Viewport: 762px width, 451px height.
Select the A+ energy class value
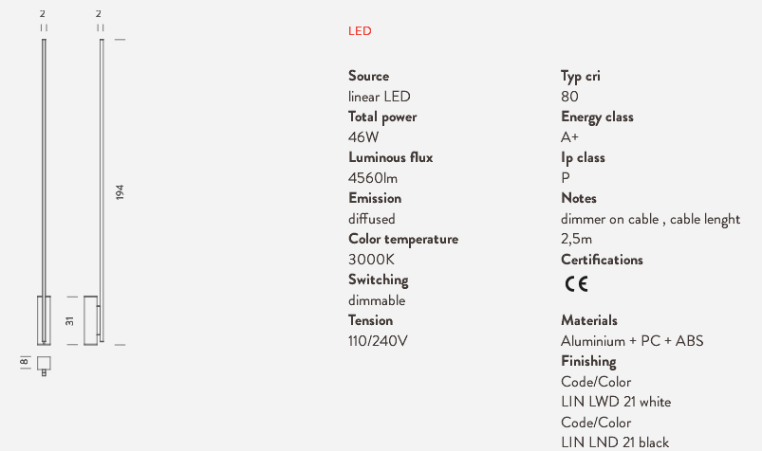click(x=569, y=137)
